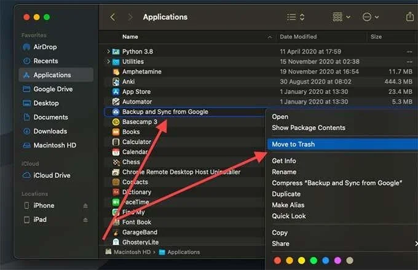Apply the blue tag color
The height and width of the screenshot is (270, 418).
pos(326,260)
